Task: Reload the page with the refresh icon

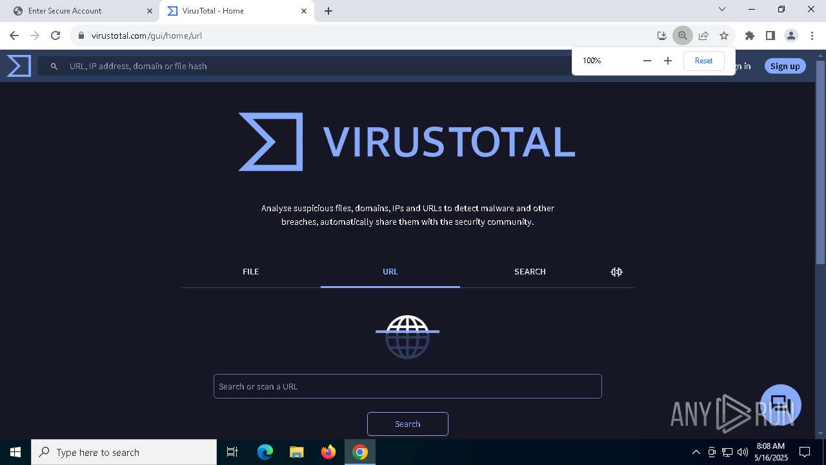Action: click(x=55, y=36)
